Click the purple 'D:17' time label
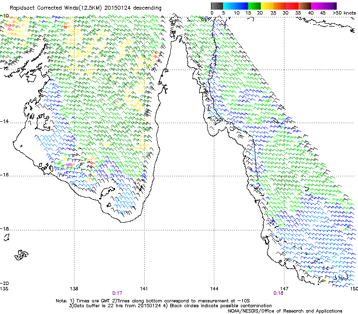Image resolution: width=358 pixels, height=314 pixels. [117, 293]
